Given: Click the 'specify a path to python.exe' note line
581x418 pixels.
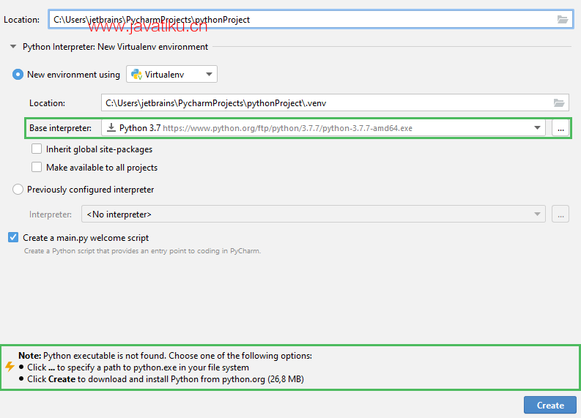Looking at the screenshot, I should pos(138,367).
